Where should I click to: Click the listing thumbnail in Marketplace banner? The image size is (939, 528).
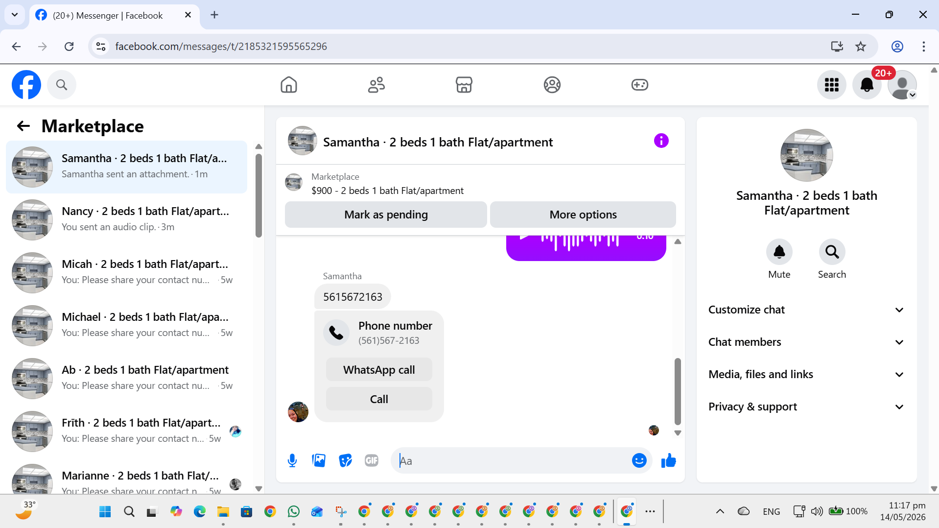tap(294, 183)
